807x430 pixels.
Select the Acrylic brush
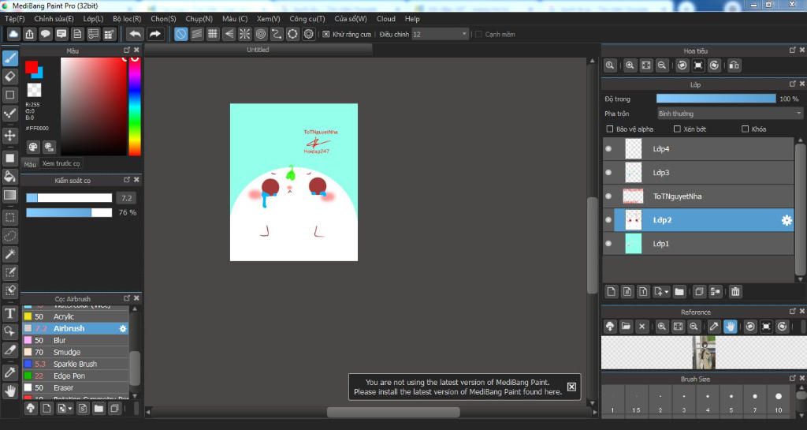point(75,316)
